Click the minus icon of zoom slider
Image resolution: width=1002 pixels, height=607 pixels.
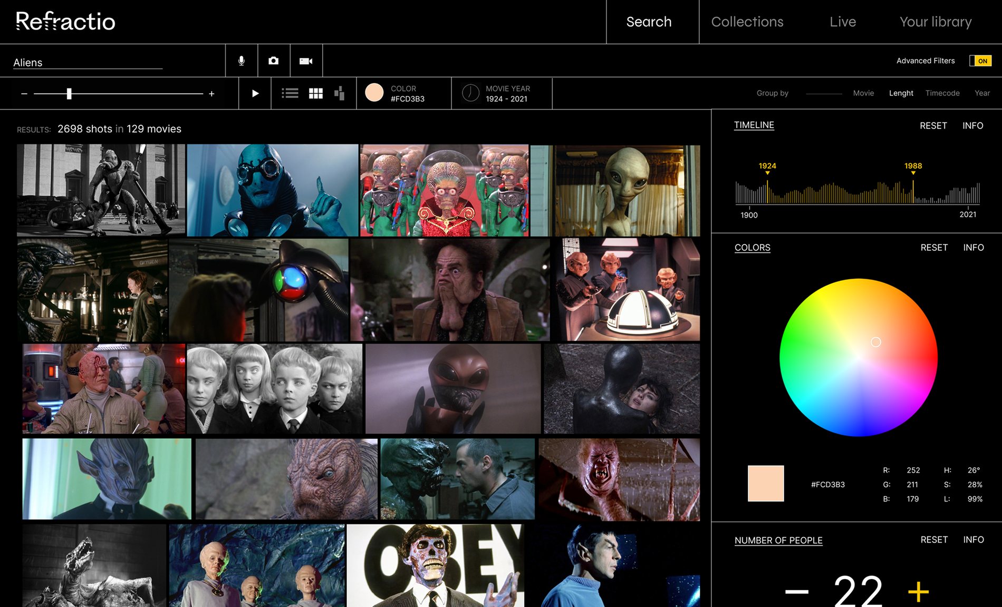24,94
